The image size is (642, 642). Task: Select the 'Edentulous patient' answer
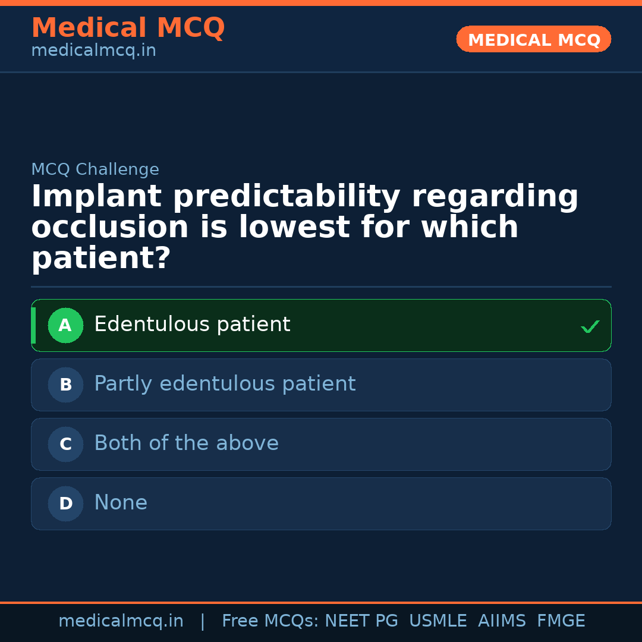click(192, 325)
